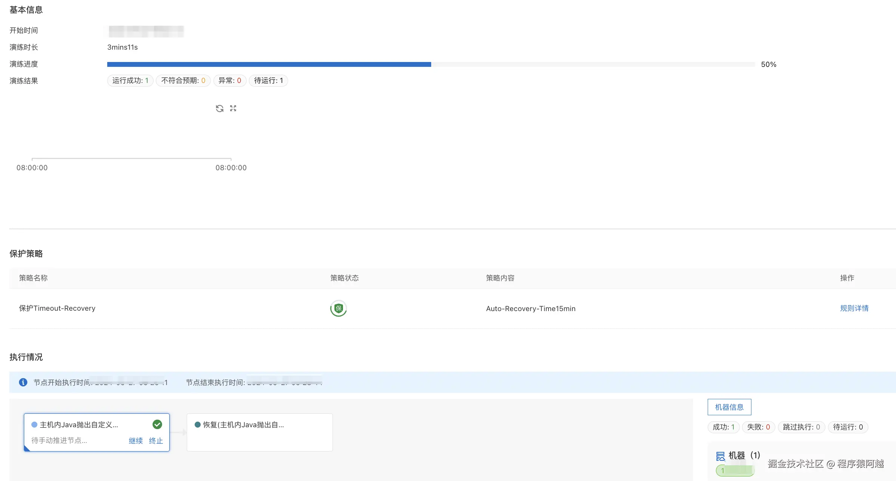Screen dimensions: 896x481
Task: Click the teal dot on the recovery node
Action: 198,425
